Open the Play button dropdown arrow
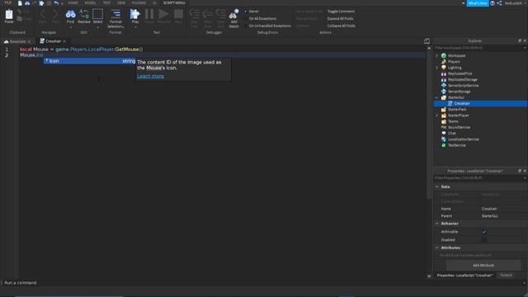 coord(135,27)
